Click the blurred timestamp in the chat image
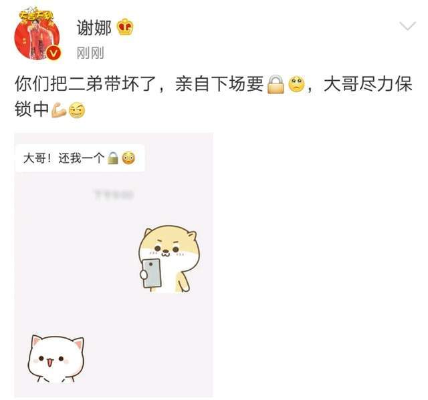 coord(114,194)
